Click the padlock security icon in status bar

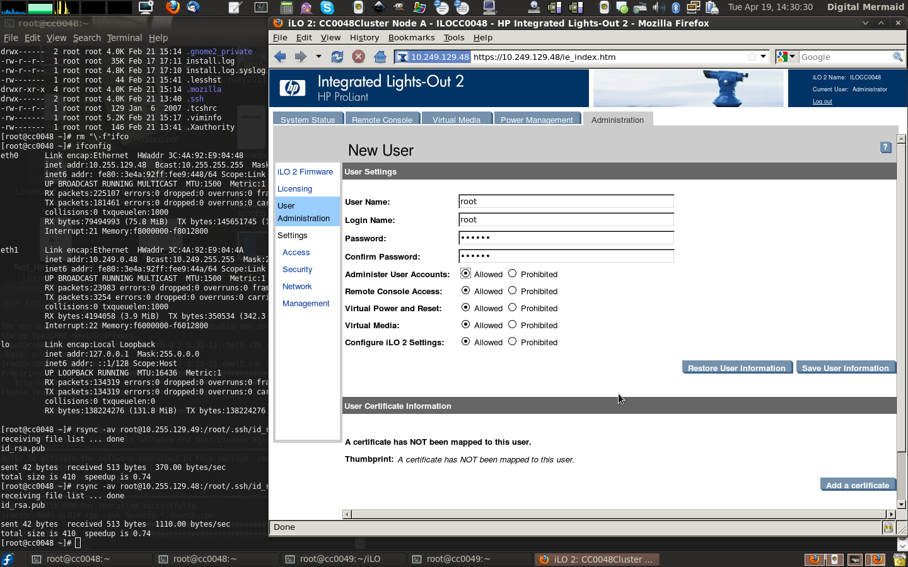coord(888,527)
